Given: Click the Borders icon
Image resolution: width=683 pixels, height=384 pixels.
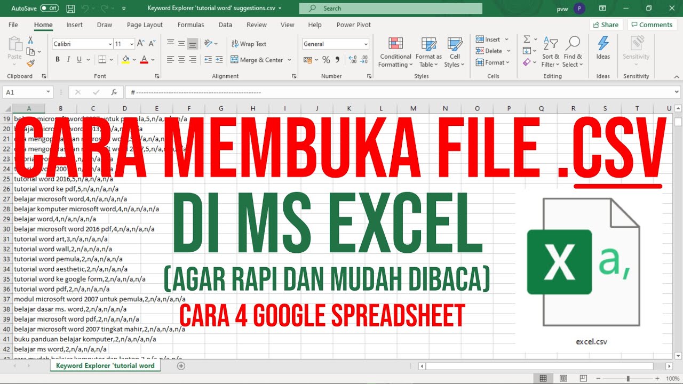Looking at the screenshot, I should tap(102, 60).
